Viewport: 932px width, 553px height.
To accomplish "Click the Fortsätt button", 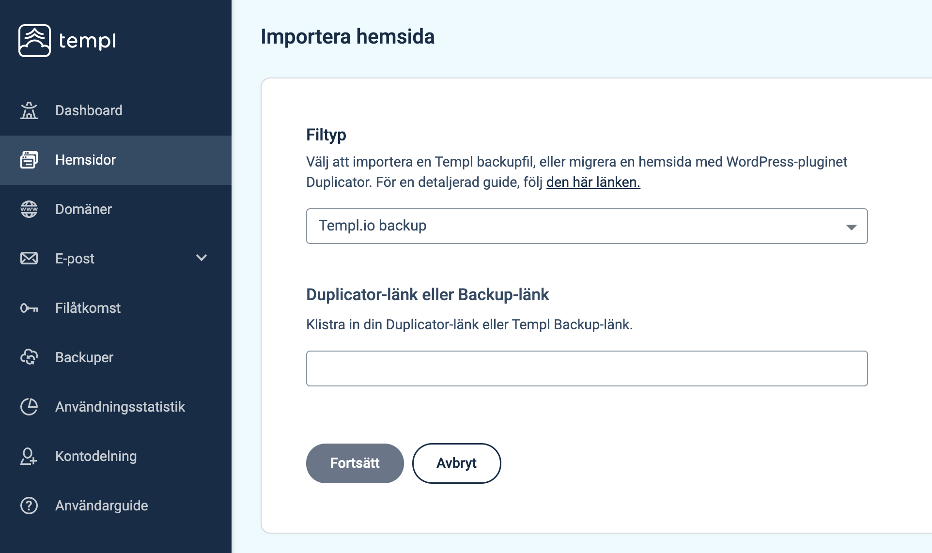I will [x=355, y=463].
